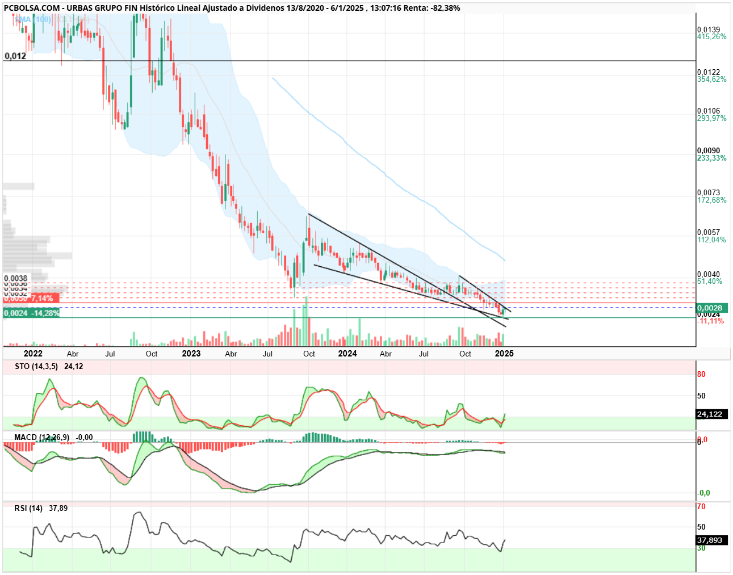Select the STO (14,3,5) indicator label
This screenshot has height=575, width=733.
click(x=36, y=366)
